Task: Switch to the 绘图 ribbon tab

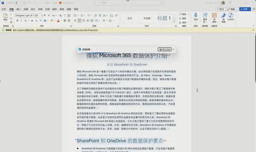Action: click(x=26, y=9)
